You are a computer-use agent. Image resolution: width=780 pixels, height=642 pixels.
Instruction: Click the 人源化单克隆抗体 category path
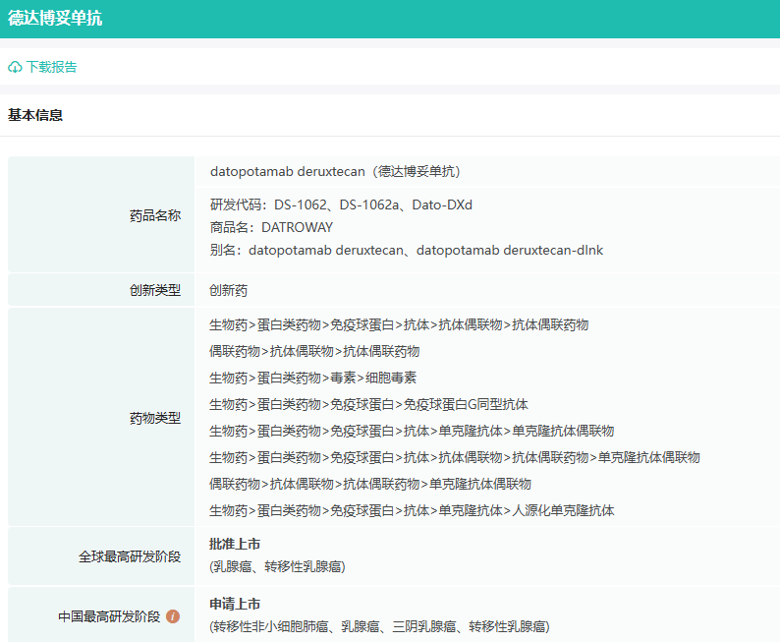click(412, 510)
